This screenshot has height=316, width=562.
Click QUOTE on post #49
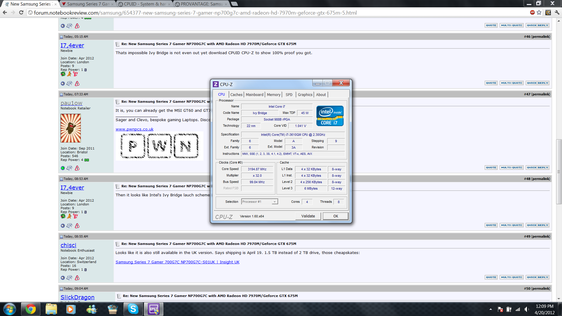(x=491, y=277)
